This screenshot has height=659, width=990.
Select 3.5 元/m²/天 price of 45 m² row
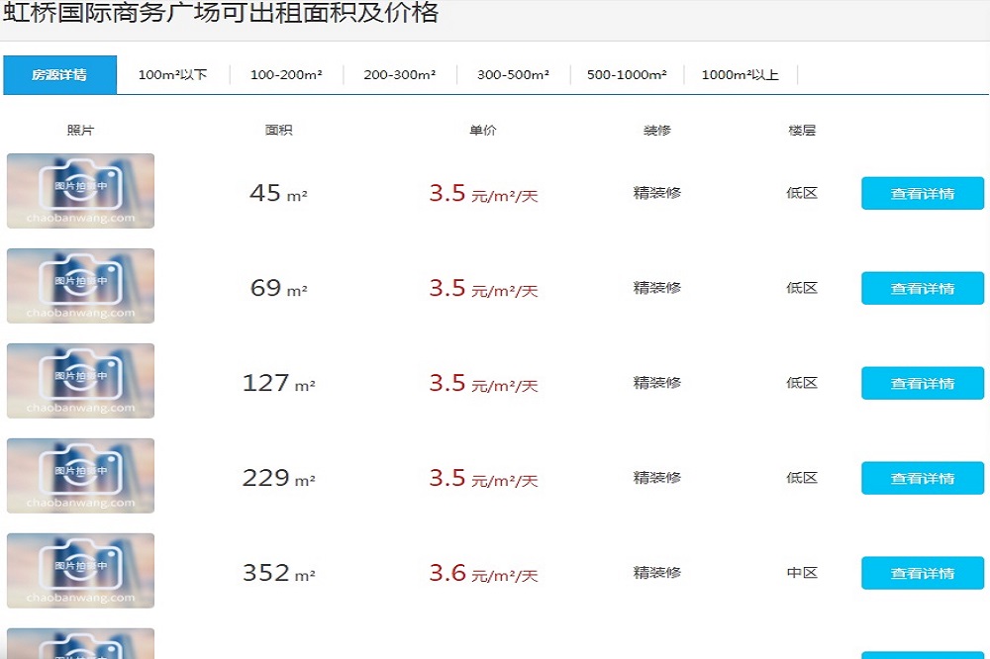click(x=484, y=193)
